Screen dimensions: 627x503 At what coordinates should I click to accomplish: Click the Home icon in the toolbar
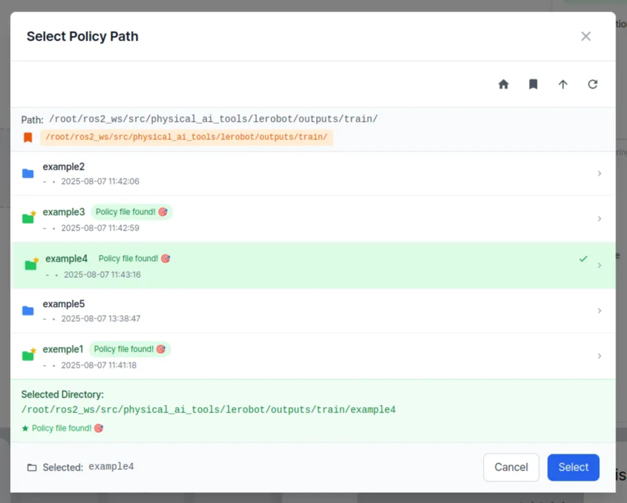tap(503, 84)
